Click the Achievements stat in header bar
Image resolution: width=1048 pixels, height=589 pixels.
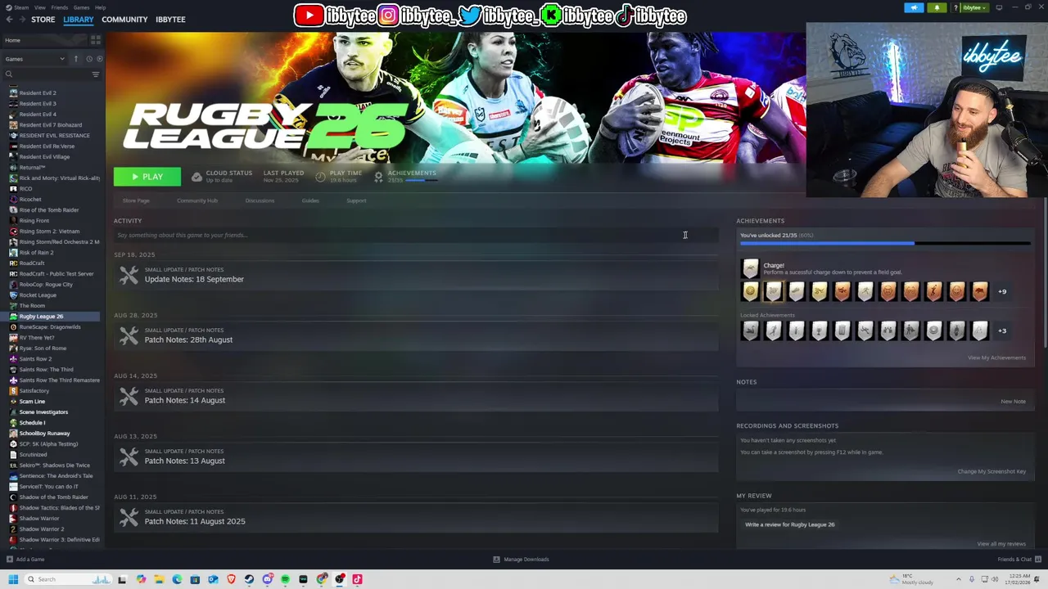point(405,176)
